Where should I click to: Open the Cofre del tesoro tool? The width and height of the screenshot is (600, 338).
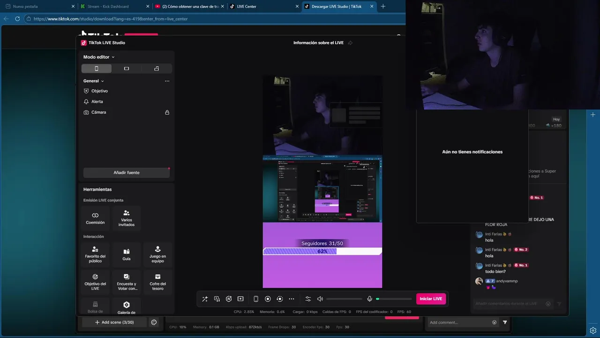point(157,282)
